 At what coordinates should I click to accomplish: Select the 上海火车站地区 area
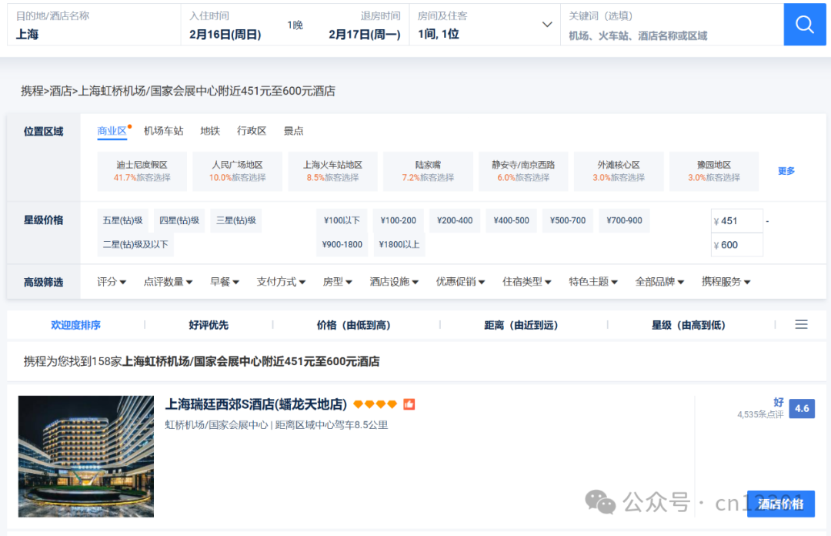pos(332,171)
